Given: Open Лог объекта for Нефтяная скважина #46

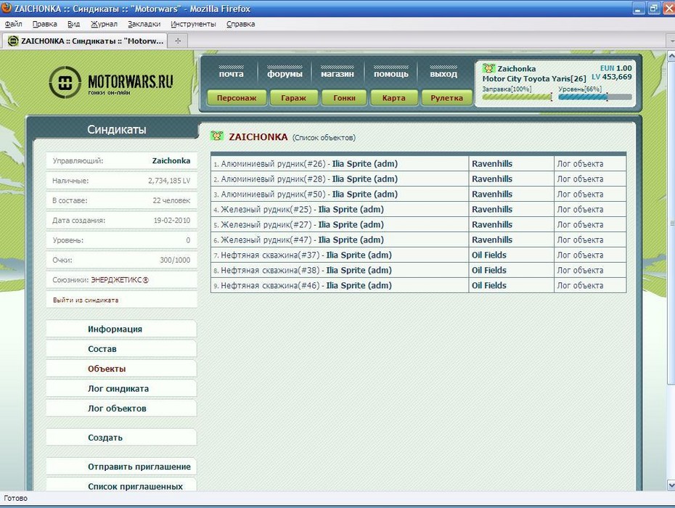Looking at the screenshot, I should (581, 285).
